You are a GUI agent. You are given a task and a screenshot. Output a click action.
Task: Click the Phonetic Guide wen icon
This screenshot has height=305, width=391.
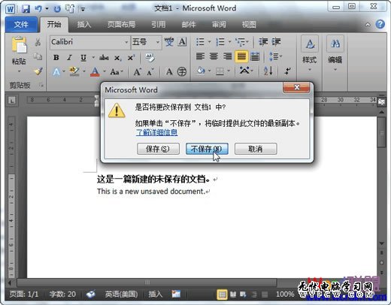tap(168, 42)
